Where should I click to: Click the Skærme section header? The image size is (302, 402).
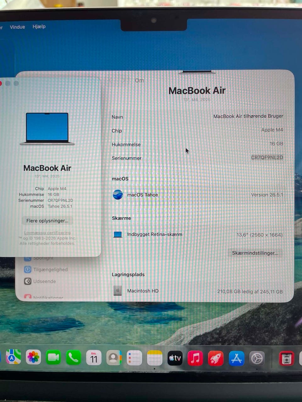click(121, 218)
